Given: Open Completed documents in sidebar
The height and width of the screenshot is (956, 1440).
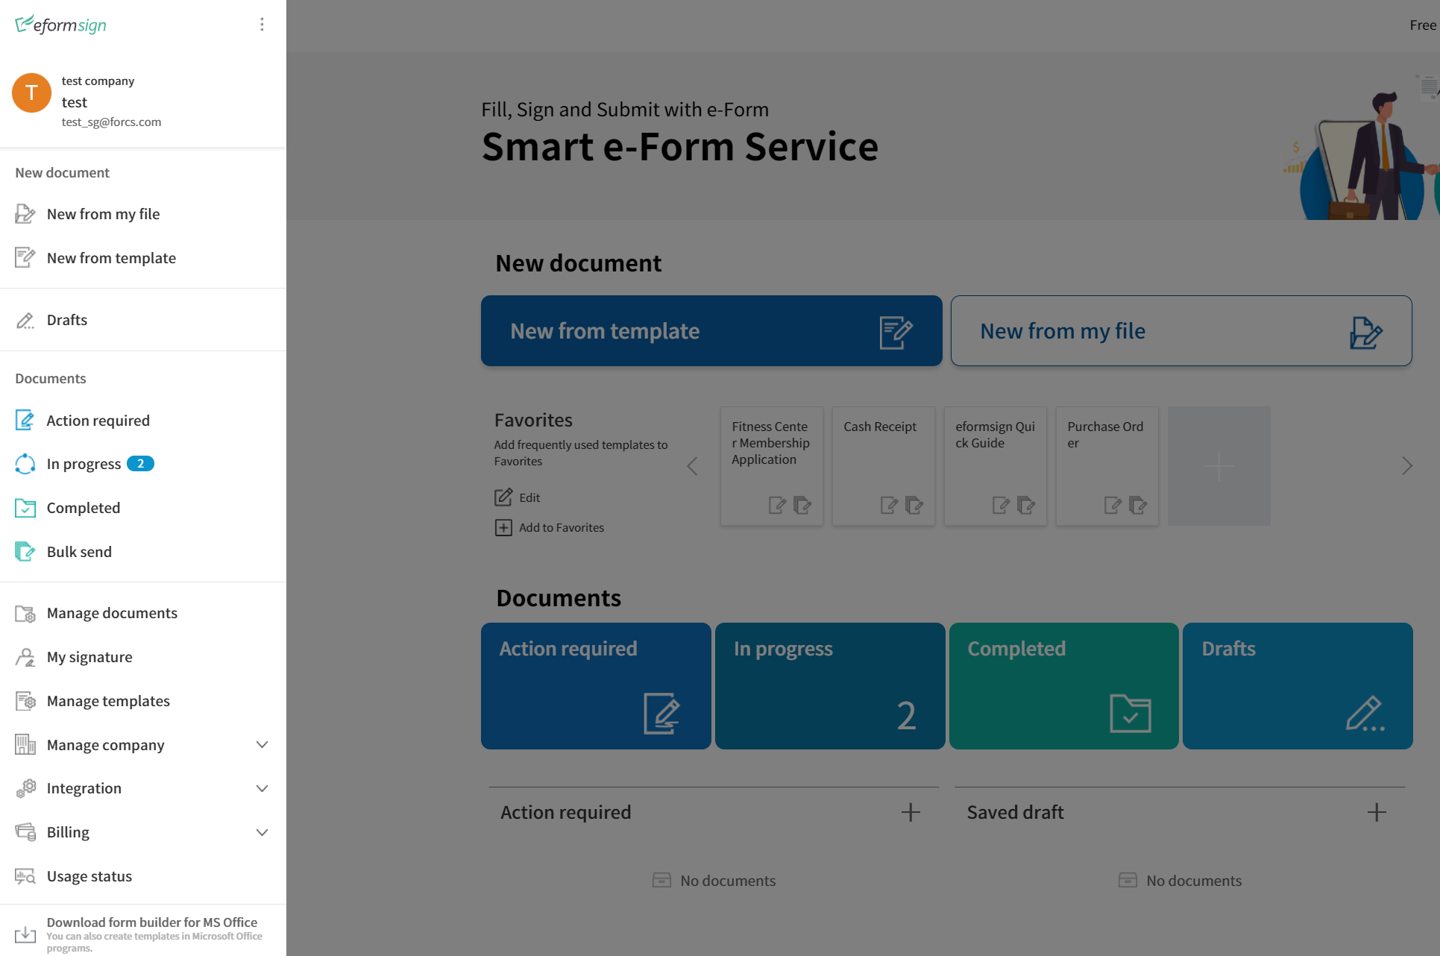Looking at the screenshot, I should pos(143,508).
